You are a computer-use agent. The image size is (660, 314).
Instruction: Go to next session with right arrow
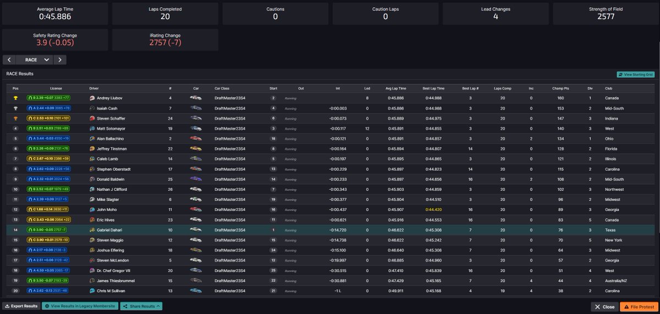tap(60, 60)
